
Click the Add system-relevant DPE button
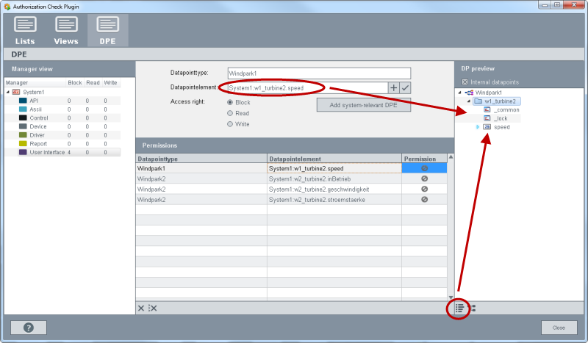(363, 106)
